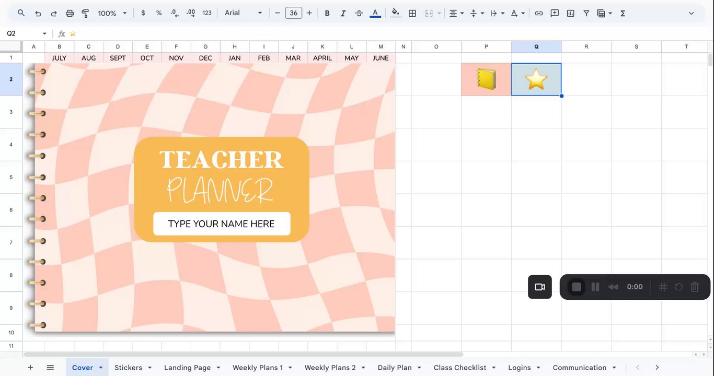Toggle italic formatting

click(343, 13)
